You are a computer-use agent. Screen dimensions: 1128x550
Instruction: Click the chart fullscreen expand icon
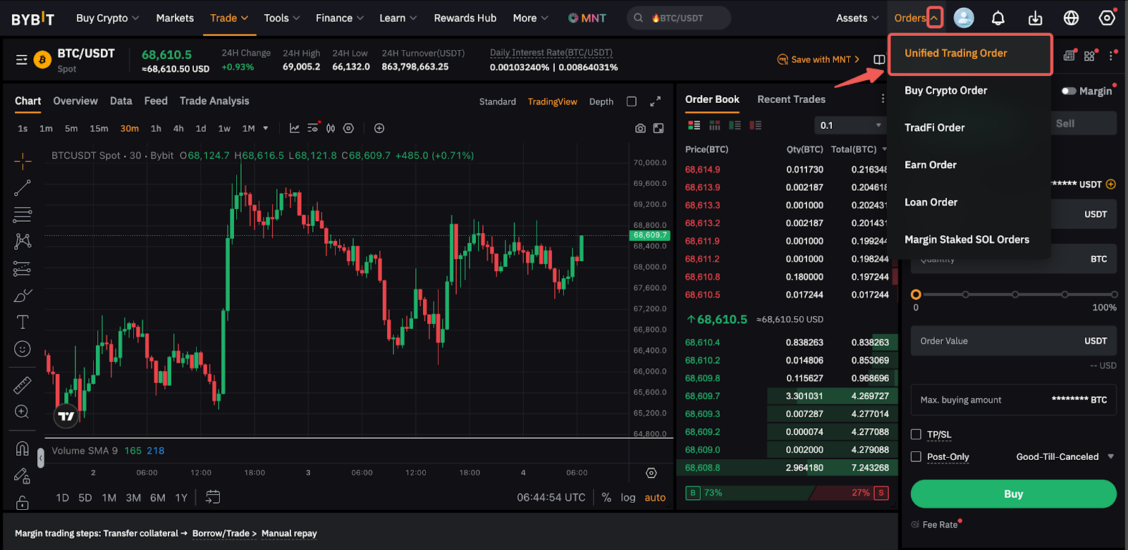[655, 101]
